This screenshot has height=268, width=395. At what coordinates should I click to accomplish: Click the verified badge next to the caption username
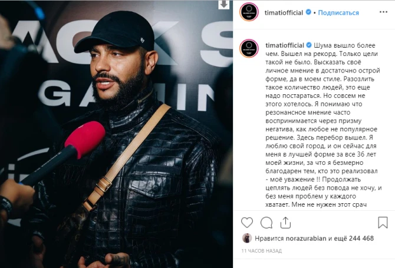[309, 45]
